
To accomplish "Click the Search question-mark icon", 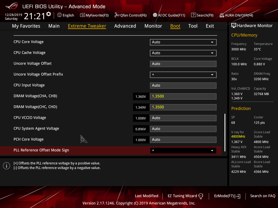I will pyautogui.click(x=193, y=15).
